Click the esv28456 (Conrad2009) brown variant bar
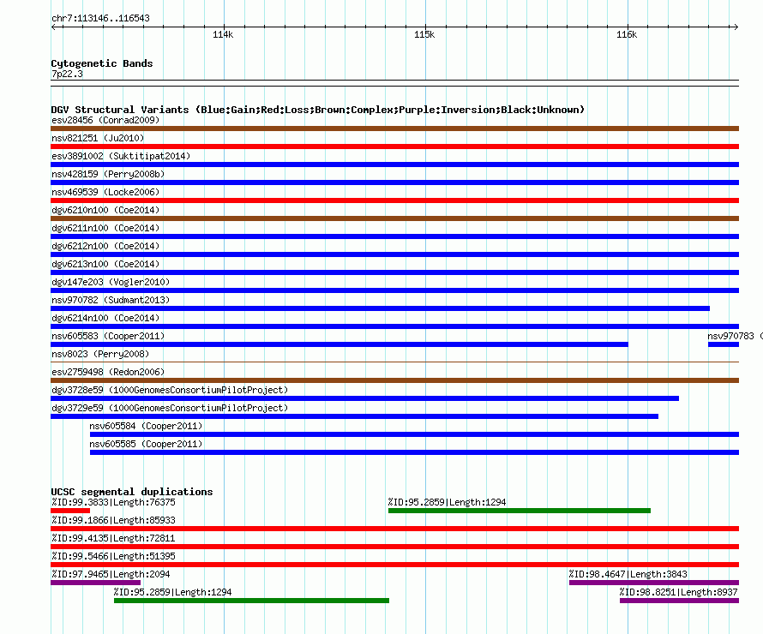763x634 pixels. 394,129
